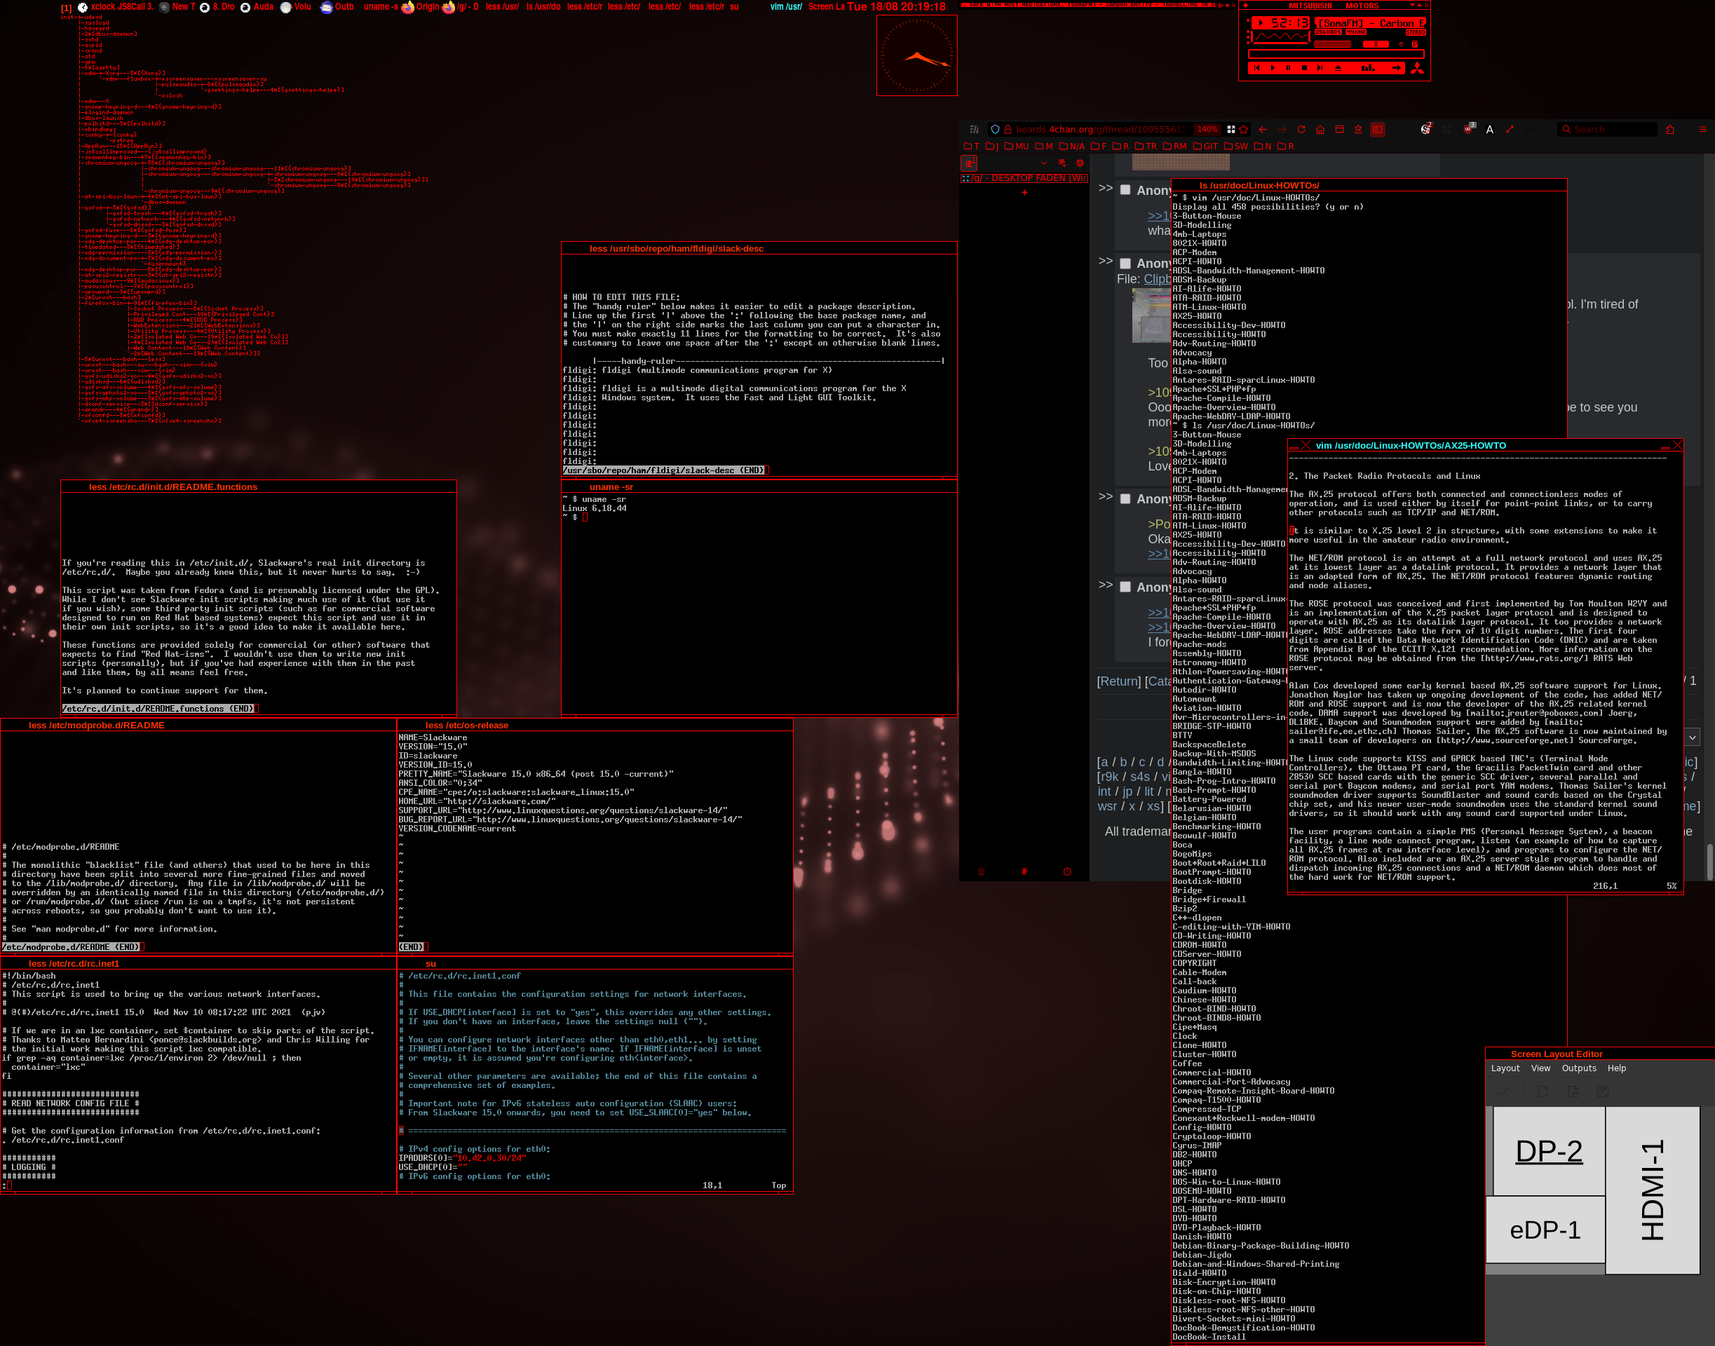Click the browser search field
This screenshot has height=1346, width=1715.
point(1607,129)
